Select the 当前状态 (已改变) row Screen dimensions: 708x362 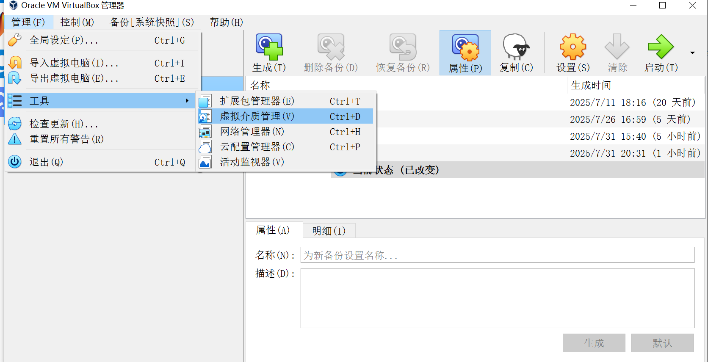click(518, 170)
